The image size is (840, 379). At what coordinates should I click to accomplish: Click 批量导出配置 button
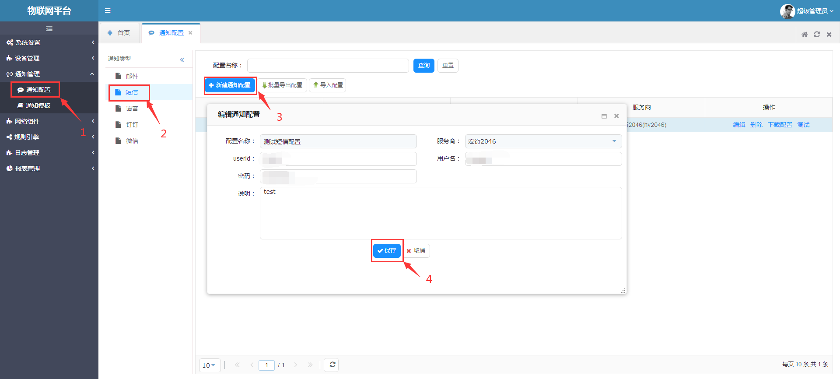[282, 85]
